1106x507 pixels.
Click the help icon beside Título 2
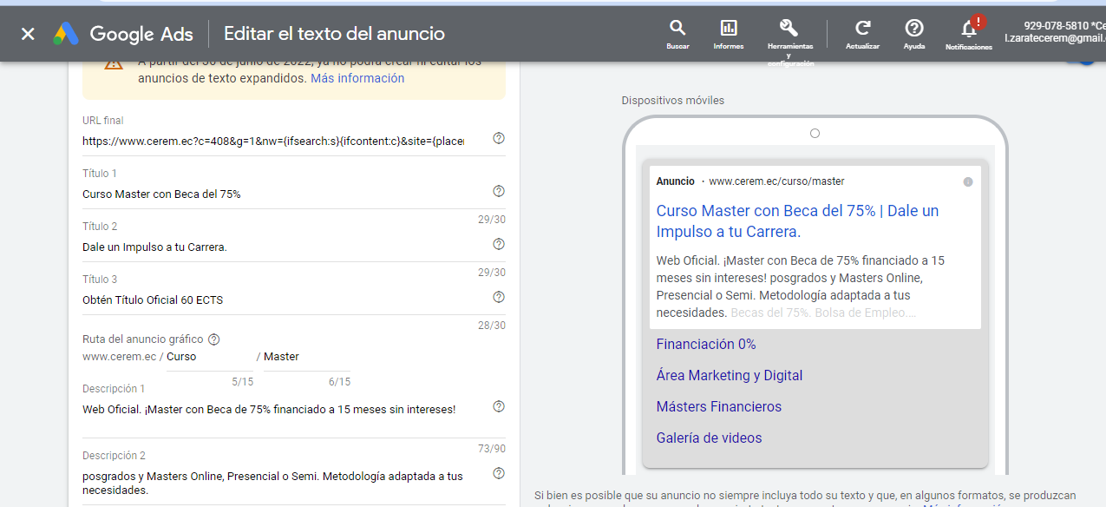coord(499,244)
